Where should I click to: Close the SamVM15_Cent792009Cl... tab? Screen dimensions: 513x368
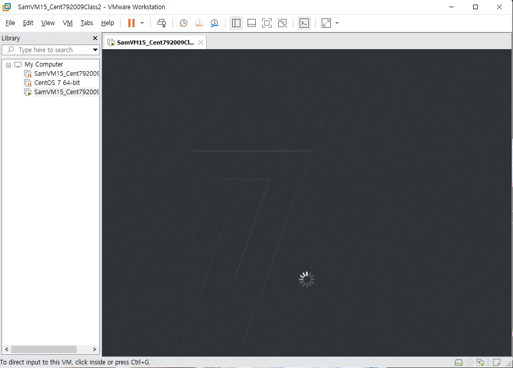(201, 42)
